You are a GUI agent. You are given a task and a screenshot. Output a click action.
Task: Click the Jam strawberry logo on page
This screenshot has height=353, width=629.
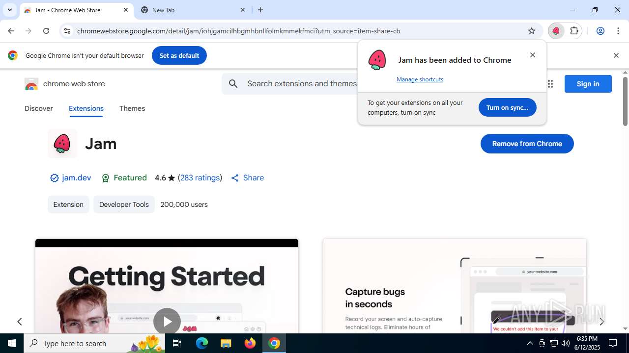point(62,144)
